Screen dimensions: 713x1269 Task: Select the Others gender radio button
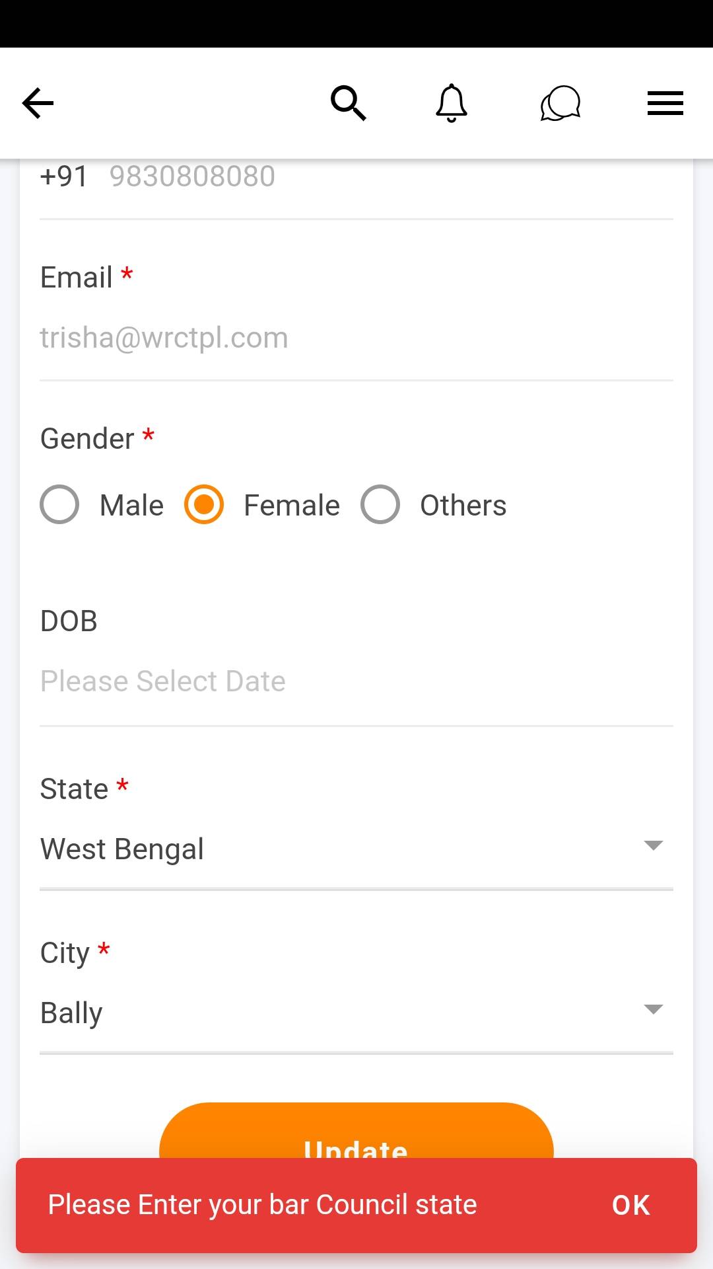coord(380,505)
